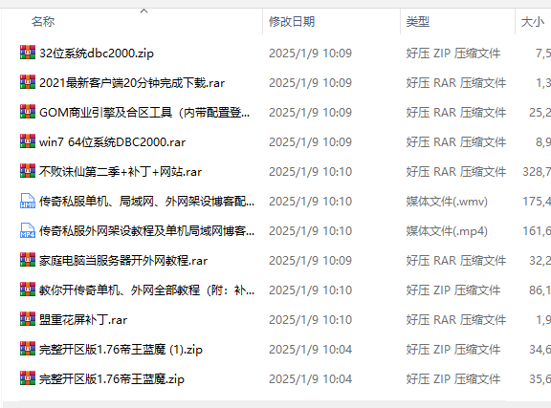This screenshot has width=551, height=408.
Task: Click the archive icon for 教你开传奇单机、外网全部教程
Action: pos(28,290)
